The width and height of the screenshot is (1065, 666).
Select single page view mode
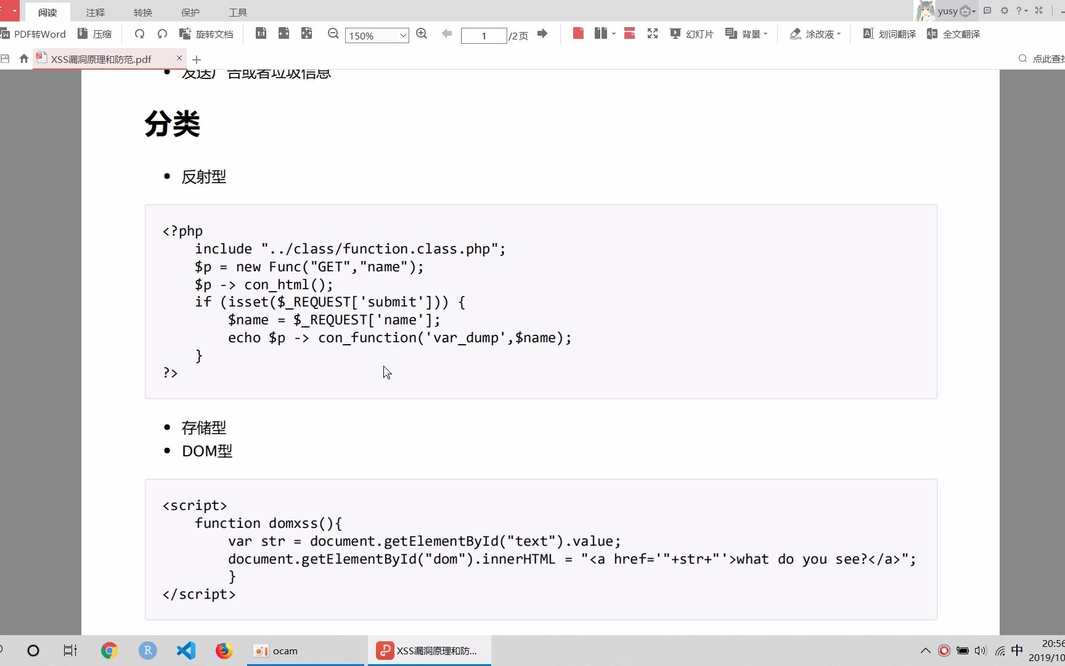click(578, 33)
